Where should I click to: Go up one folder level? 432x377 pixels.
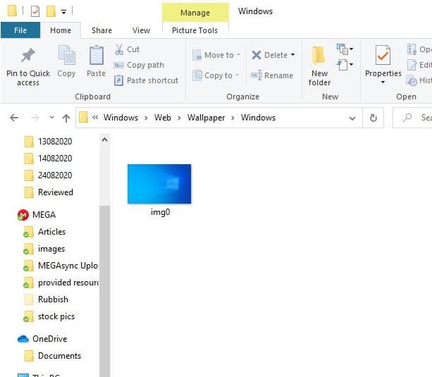pos(66,118)
